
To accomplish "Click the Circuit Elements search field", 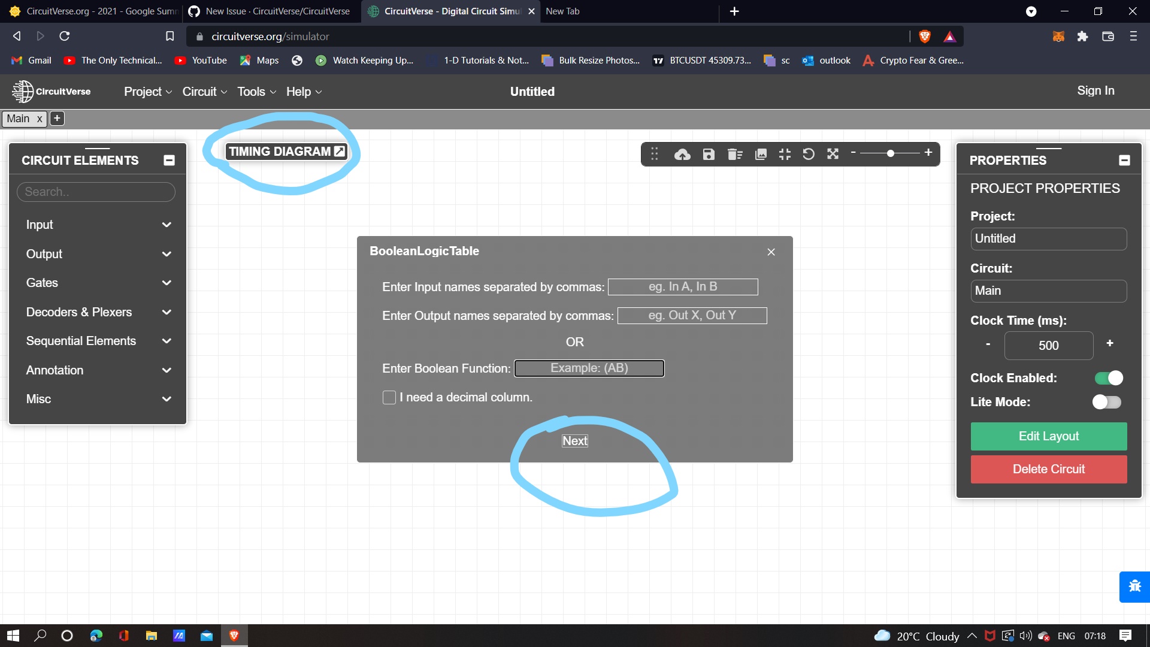I will click(96, 192).
